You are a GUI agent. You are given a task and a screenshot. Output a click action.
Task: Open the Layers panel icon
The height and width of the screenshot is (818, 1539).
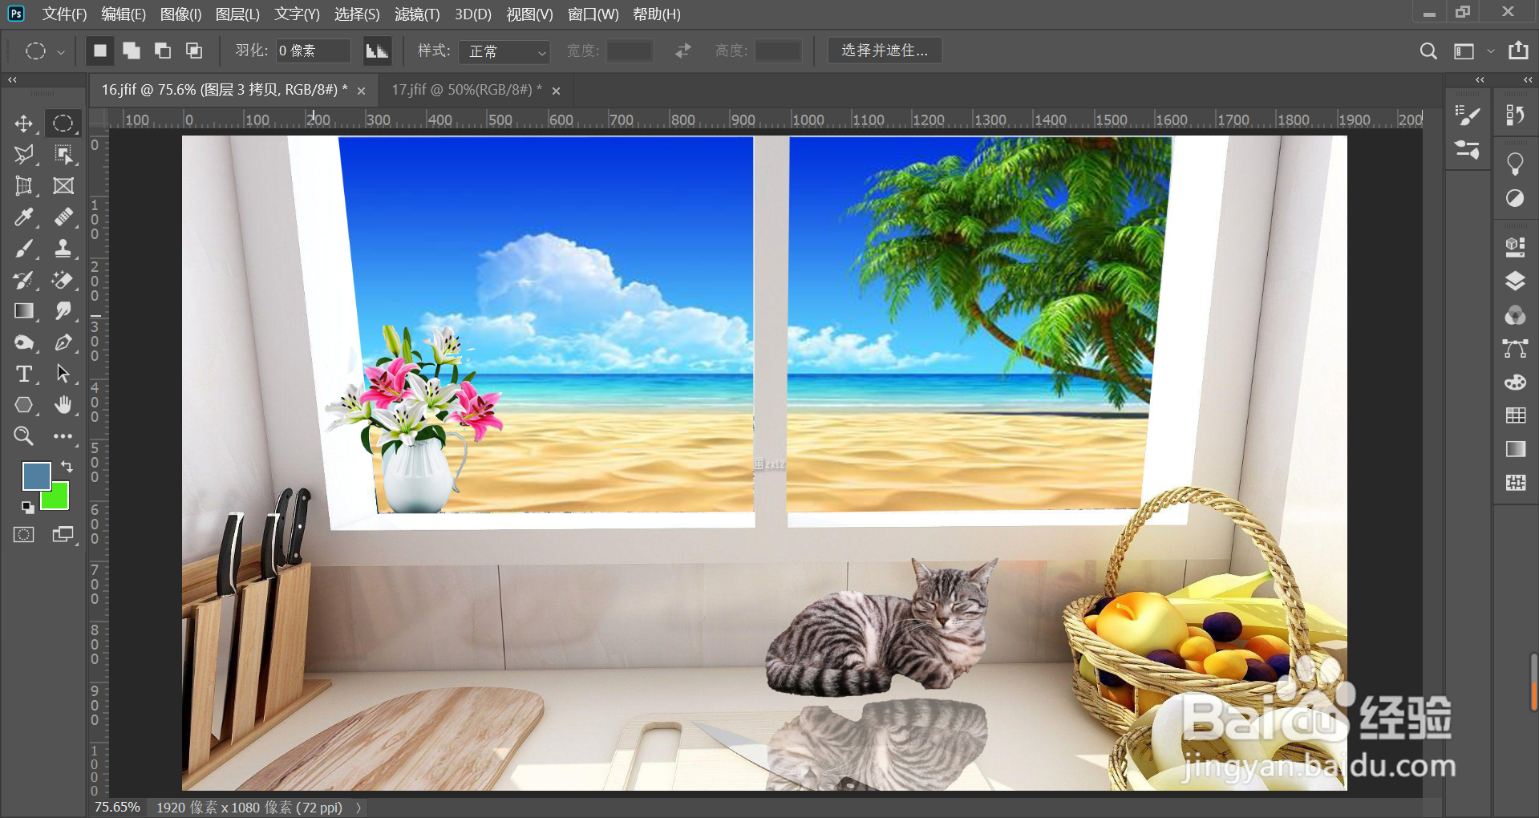1515,281
